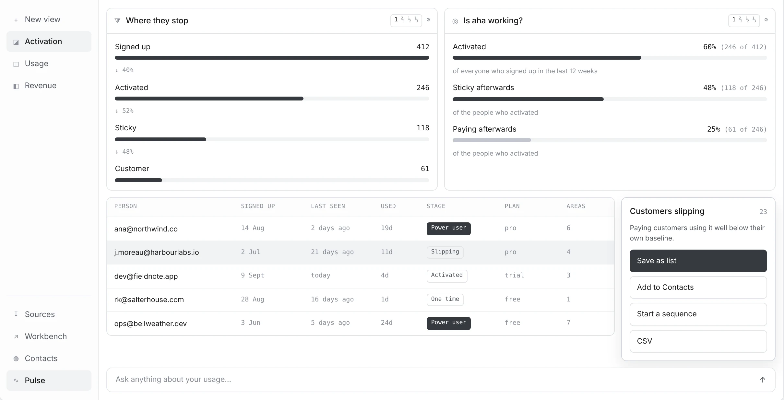Viewport: 784px width, 400px height.
Task: Click the Paying afterwards progress bar
Action: [610, 140]
